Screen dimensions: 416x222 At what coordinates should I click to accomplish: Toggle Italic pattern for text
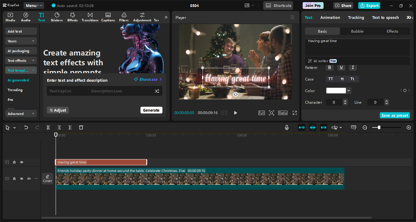[353, 67]
